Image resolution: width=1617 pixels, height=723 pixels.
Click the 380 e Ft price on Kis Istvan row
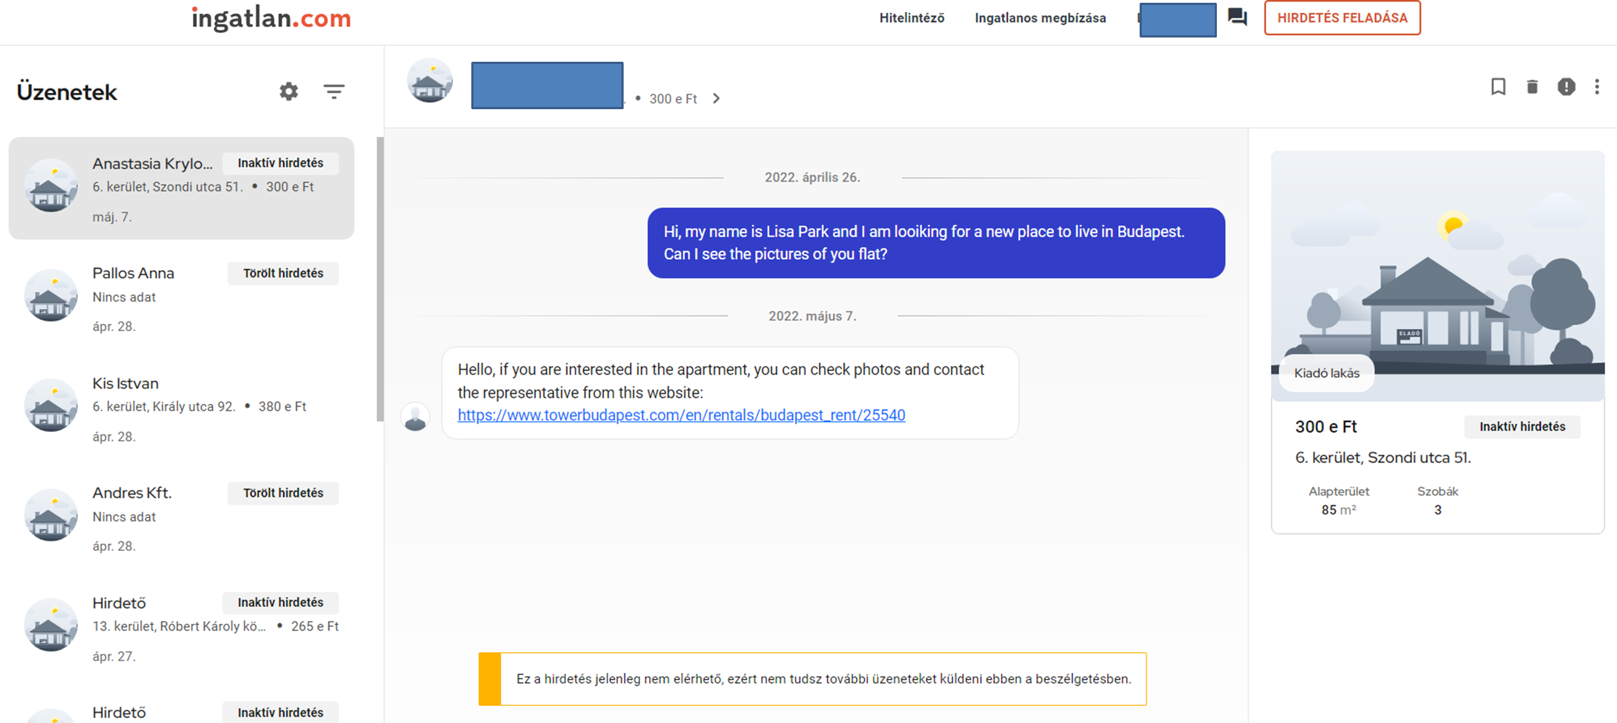click(x=282, y=406)
